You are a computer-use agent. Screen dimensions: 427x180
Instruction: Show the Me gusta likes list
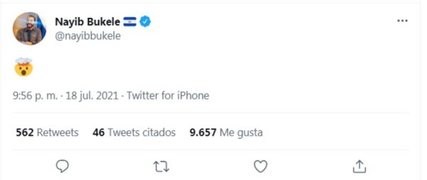[241, 133]
